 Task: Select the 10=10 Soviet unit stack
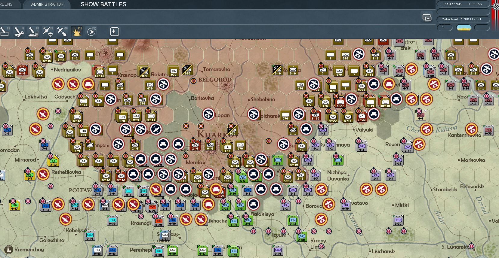pos(385,102)
